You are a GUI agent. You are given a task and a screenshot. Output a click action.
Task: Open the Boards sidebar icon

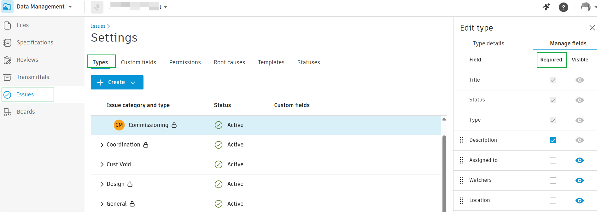(7, 112)
